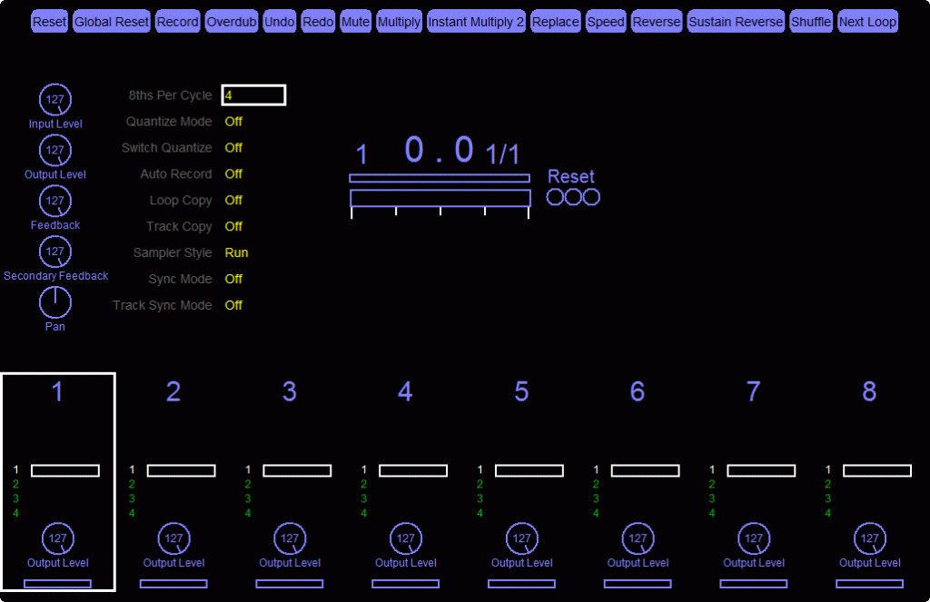
Task: Open the Sync Mode setting
Action: (233, 280)
